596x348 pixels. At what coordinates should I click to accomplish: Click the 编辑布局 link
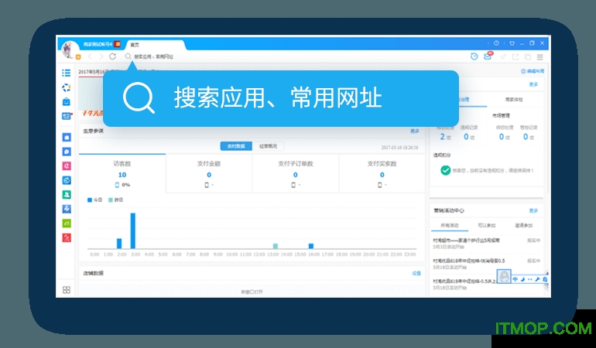tap(533, 71)
